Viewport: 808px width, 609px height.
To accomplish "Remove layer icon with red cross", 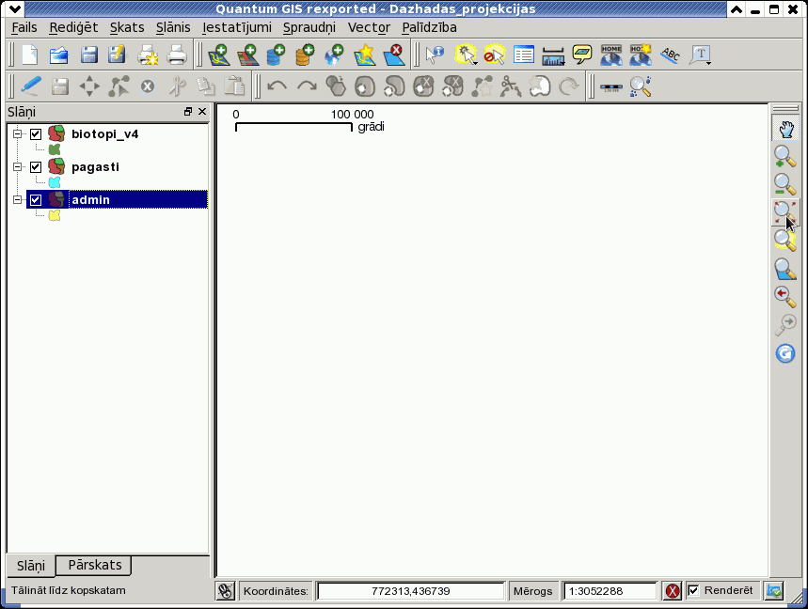I will tap(394, 55).
